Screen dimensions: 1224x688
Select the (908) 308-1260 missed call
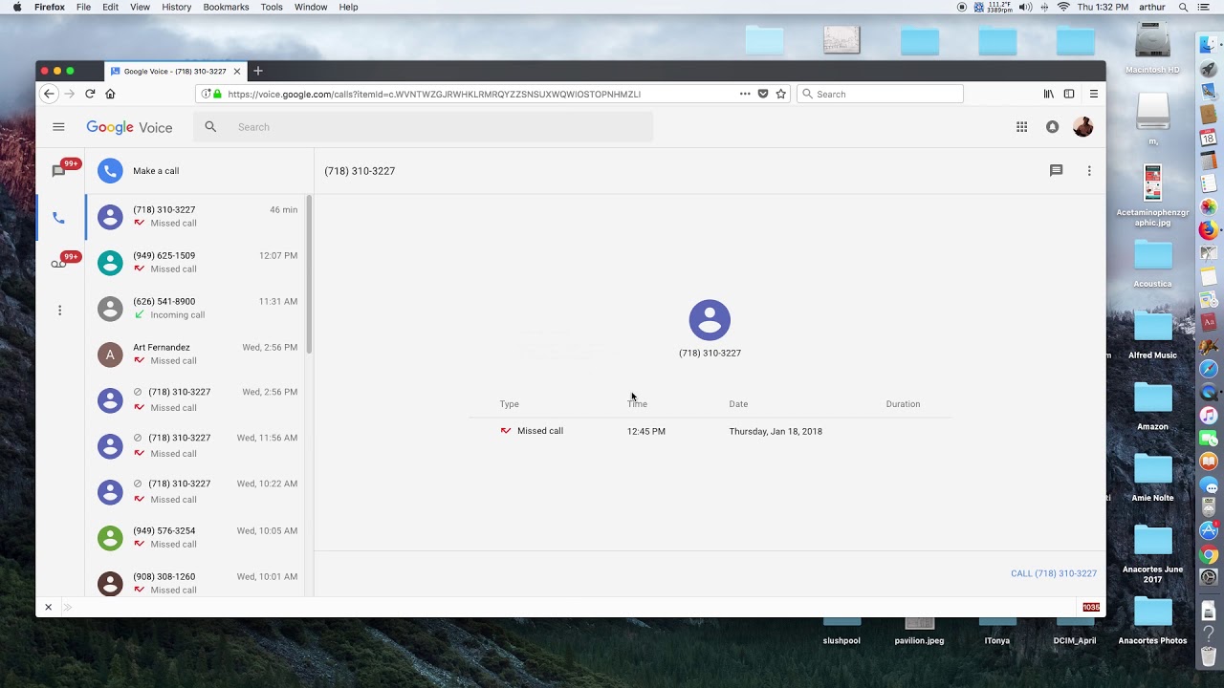click(x=195, y=583)
